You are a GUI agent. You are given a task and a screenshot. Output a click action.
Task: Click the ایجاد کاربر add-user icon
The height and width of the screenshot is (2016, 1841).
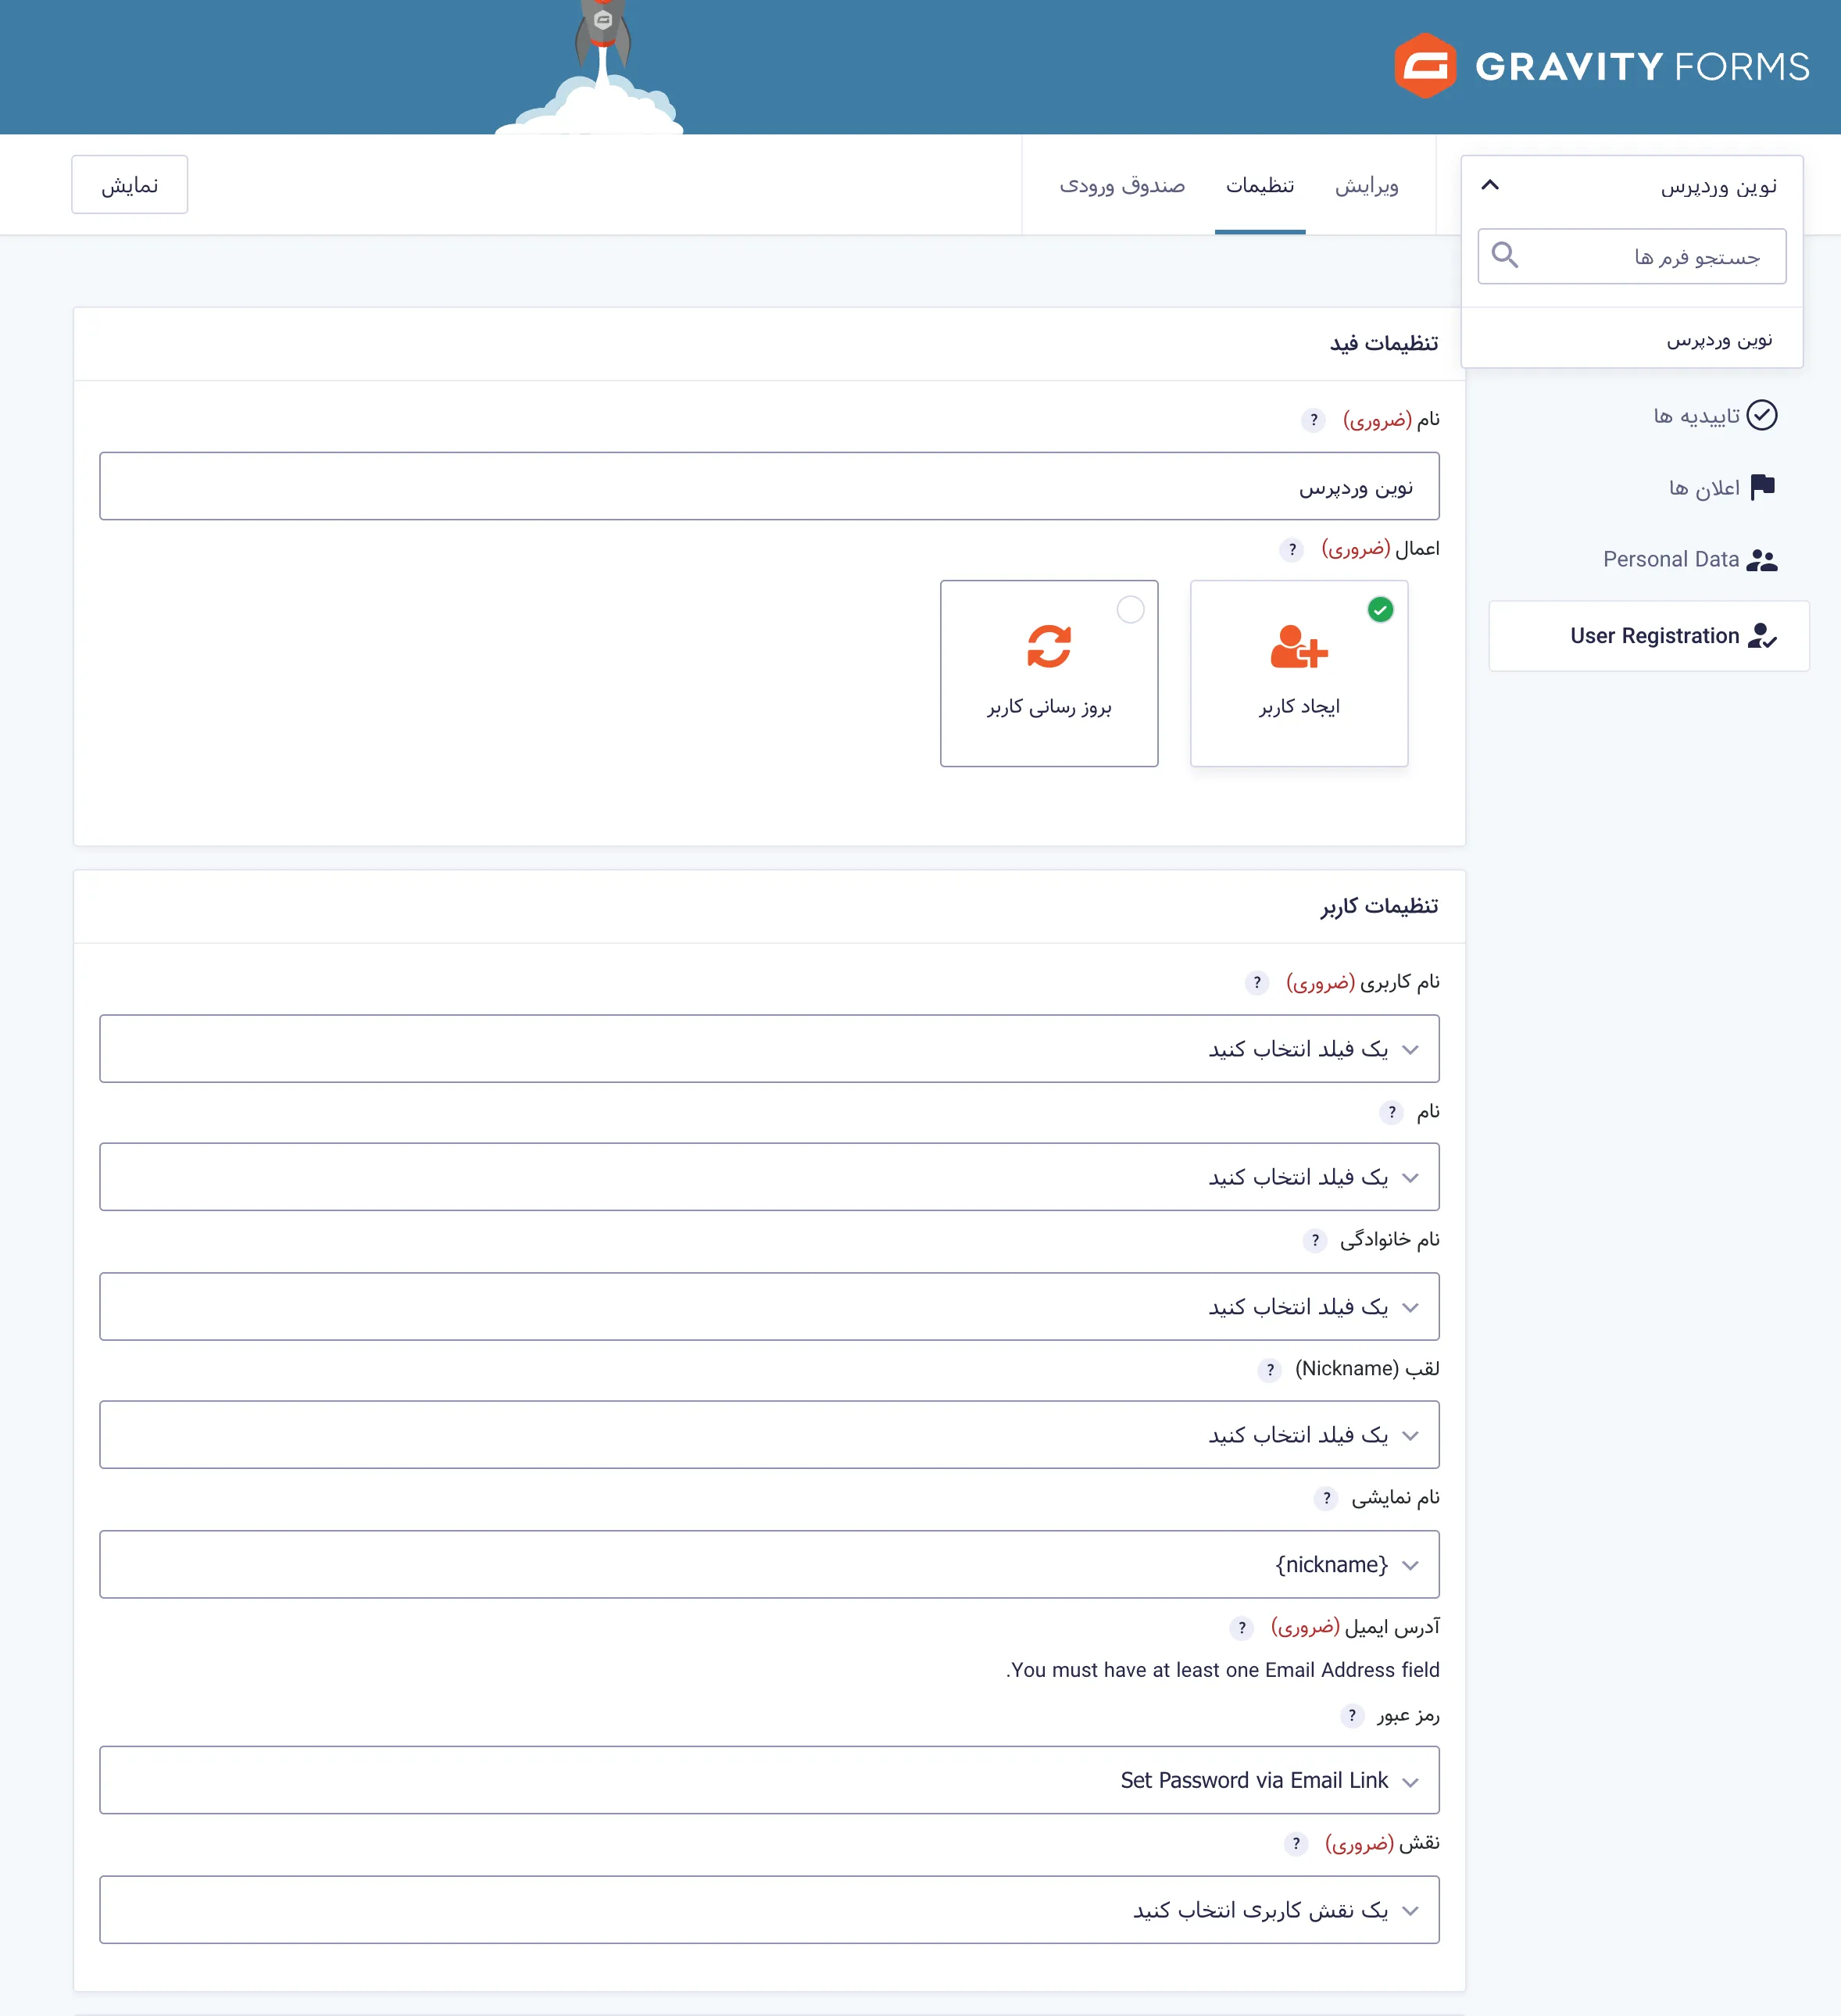(1299, 647)
